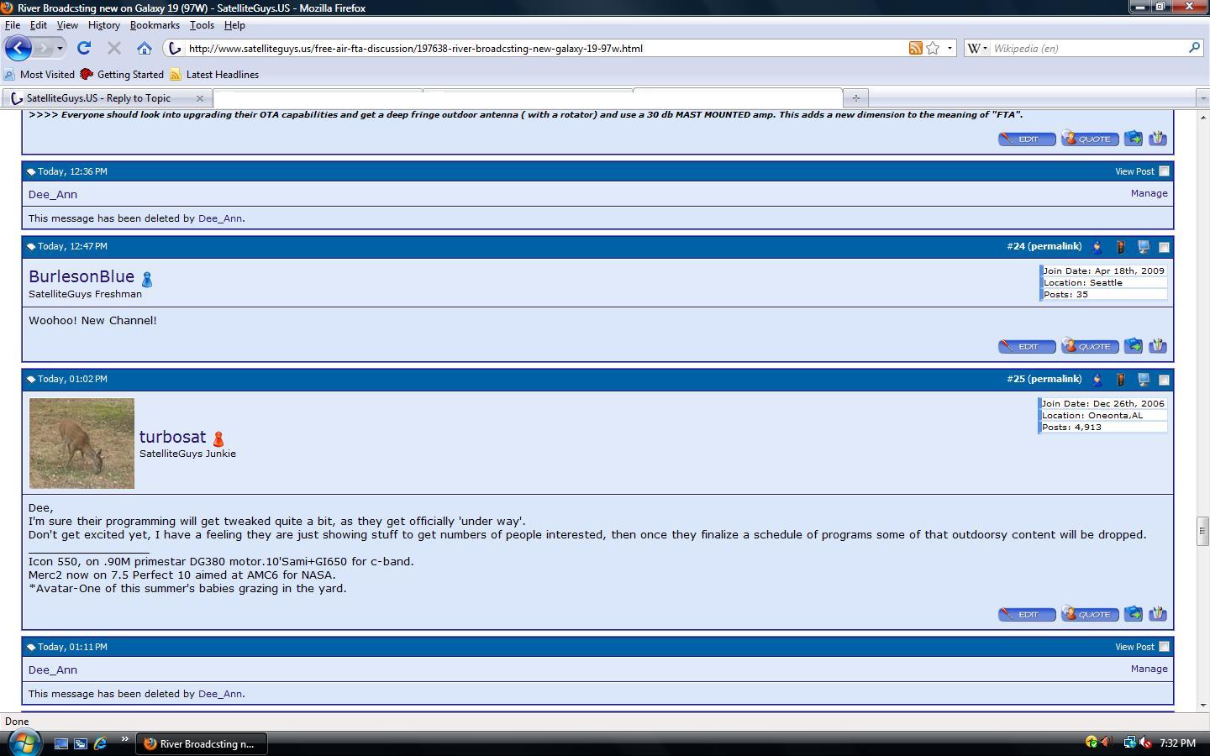Viewport: 1210px width, 756px height.
Task: Click moderator icon on post #24
Action: pos(1097,247)
